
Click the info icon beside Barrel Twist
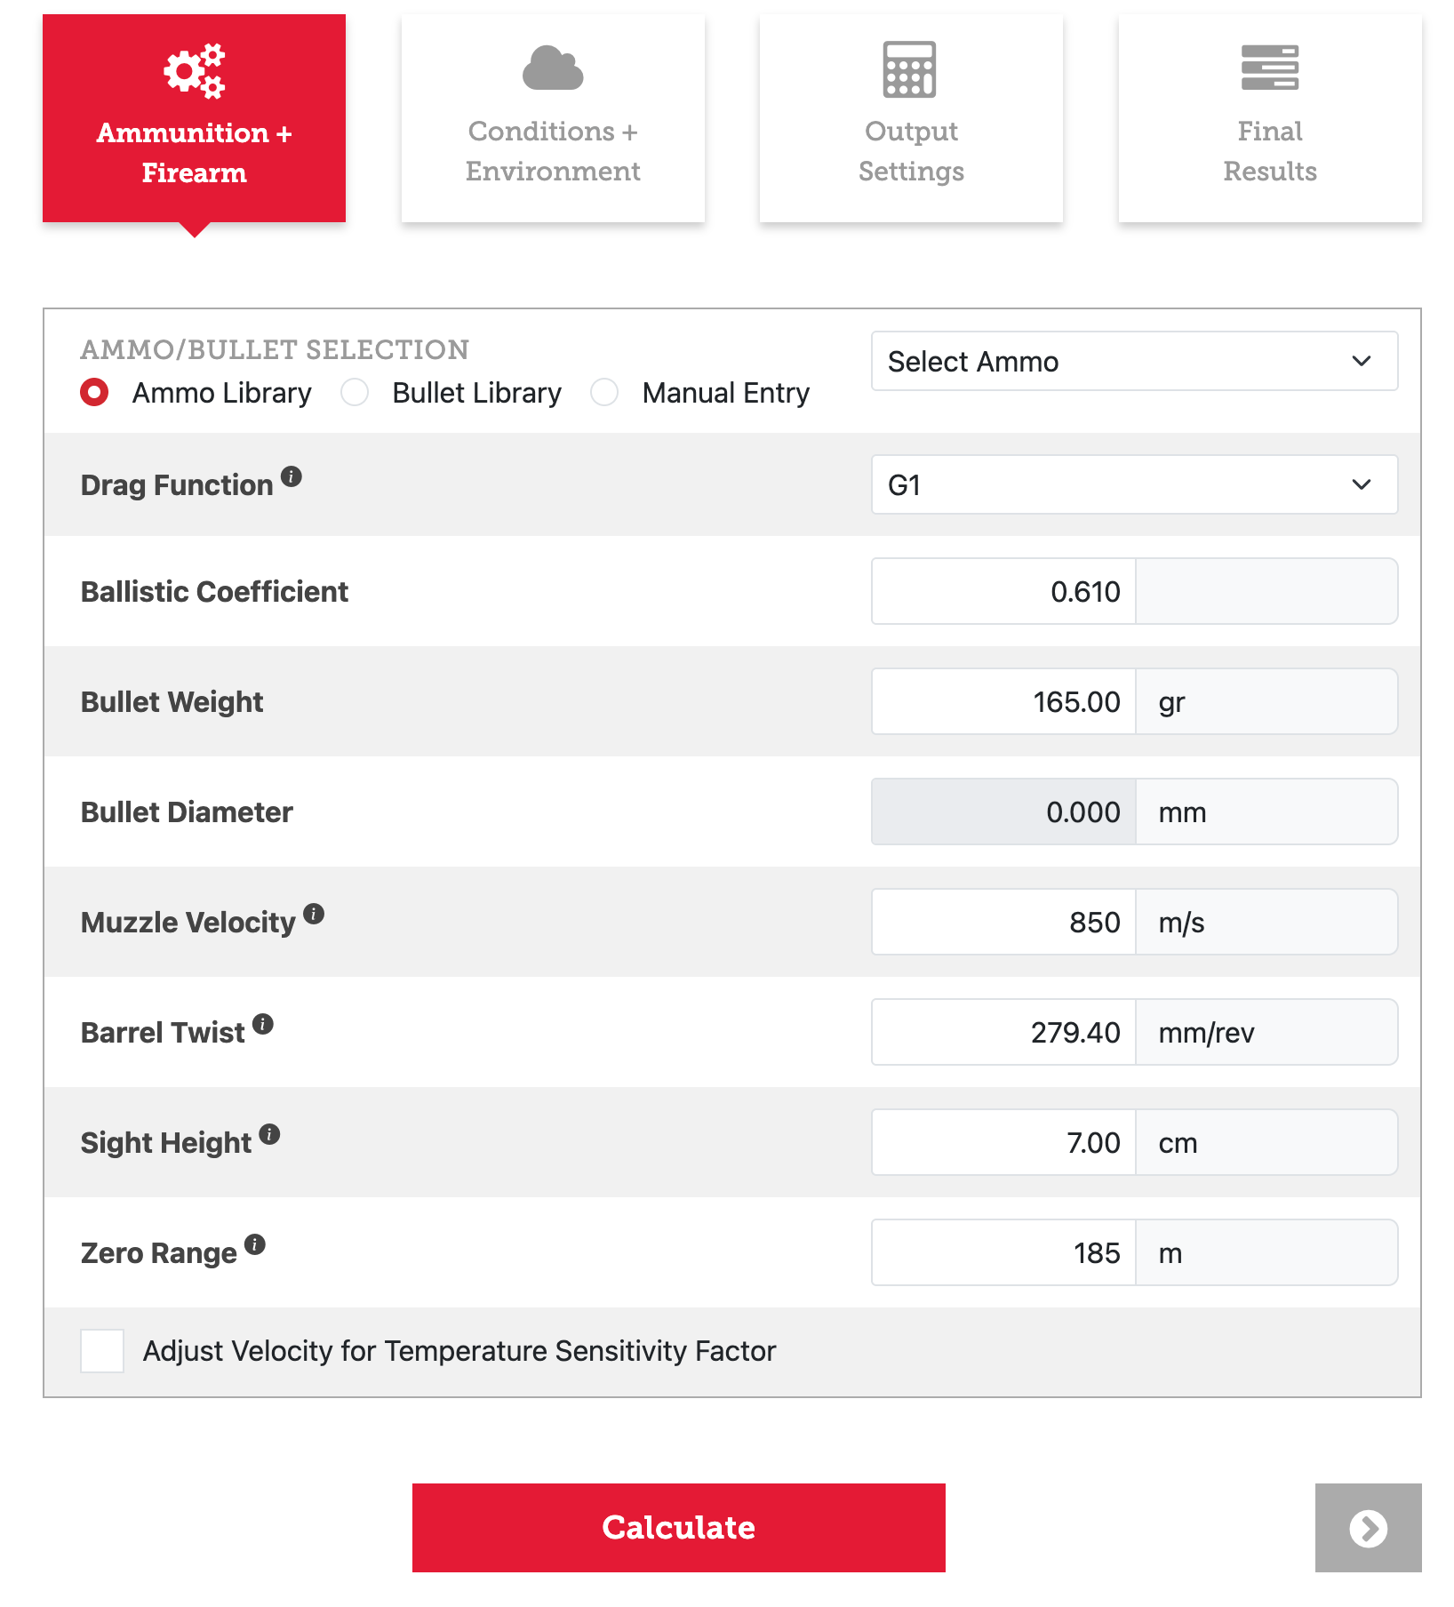click(263, 1024)
